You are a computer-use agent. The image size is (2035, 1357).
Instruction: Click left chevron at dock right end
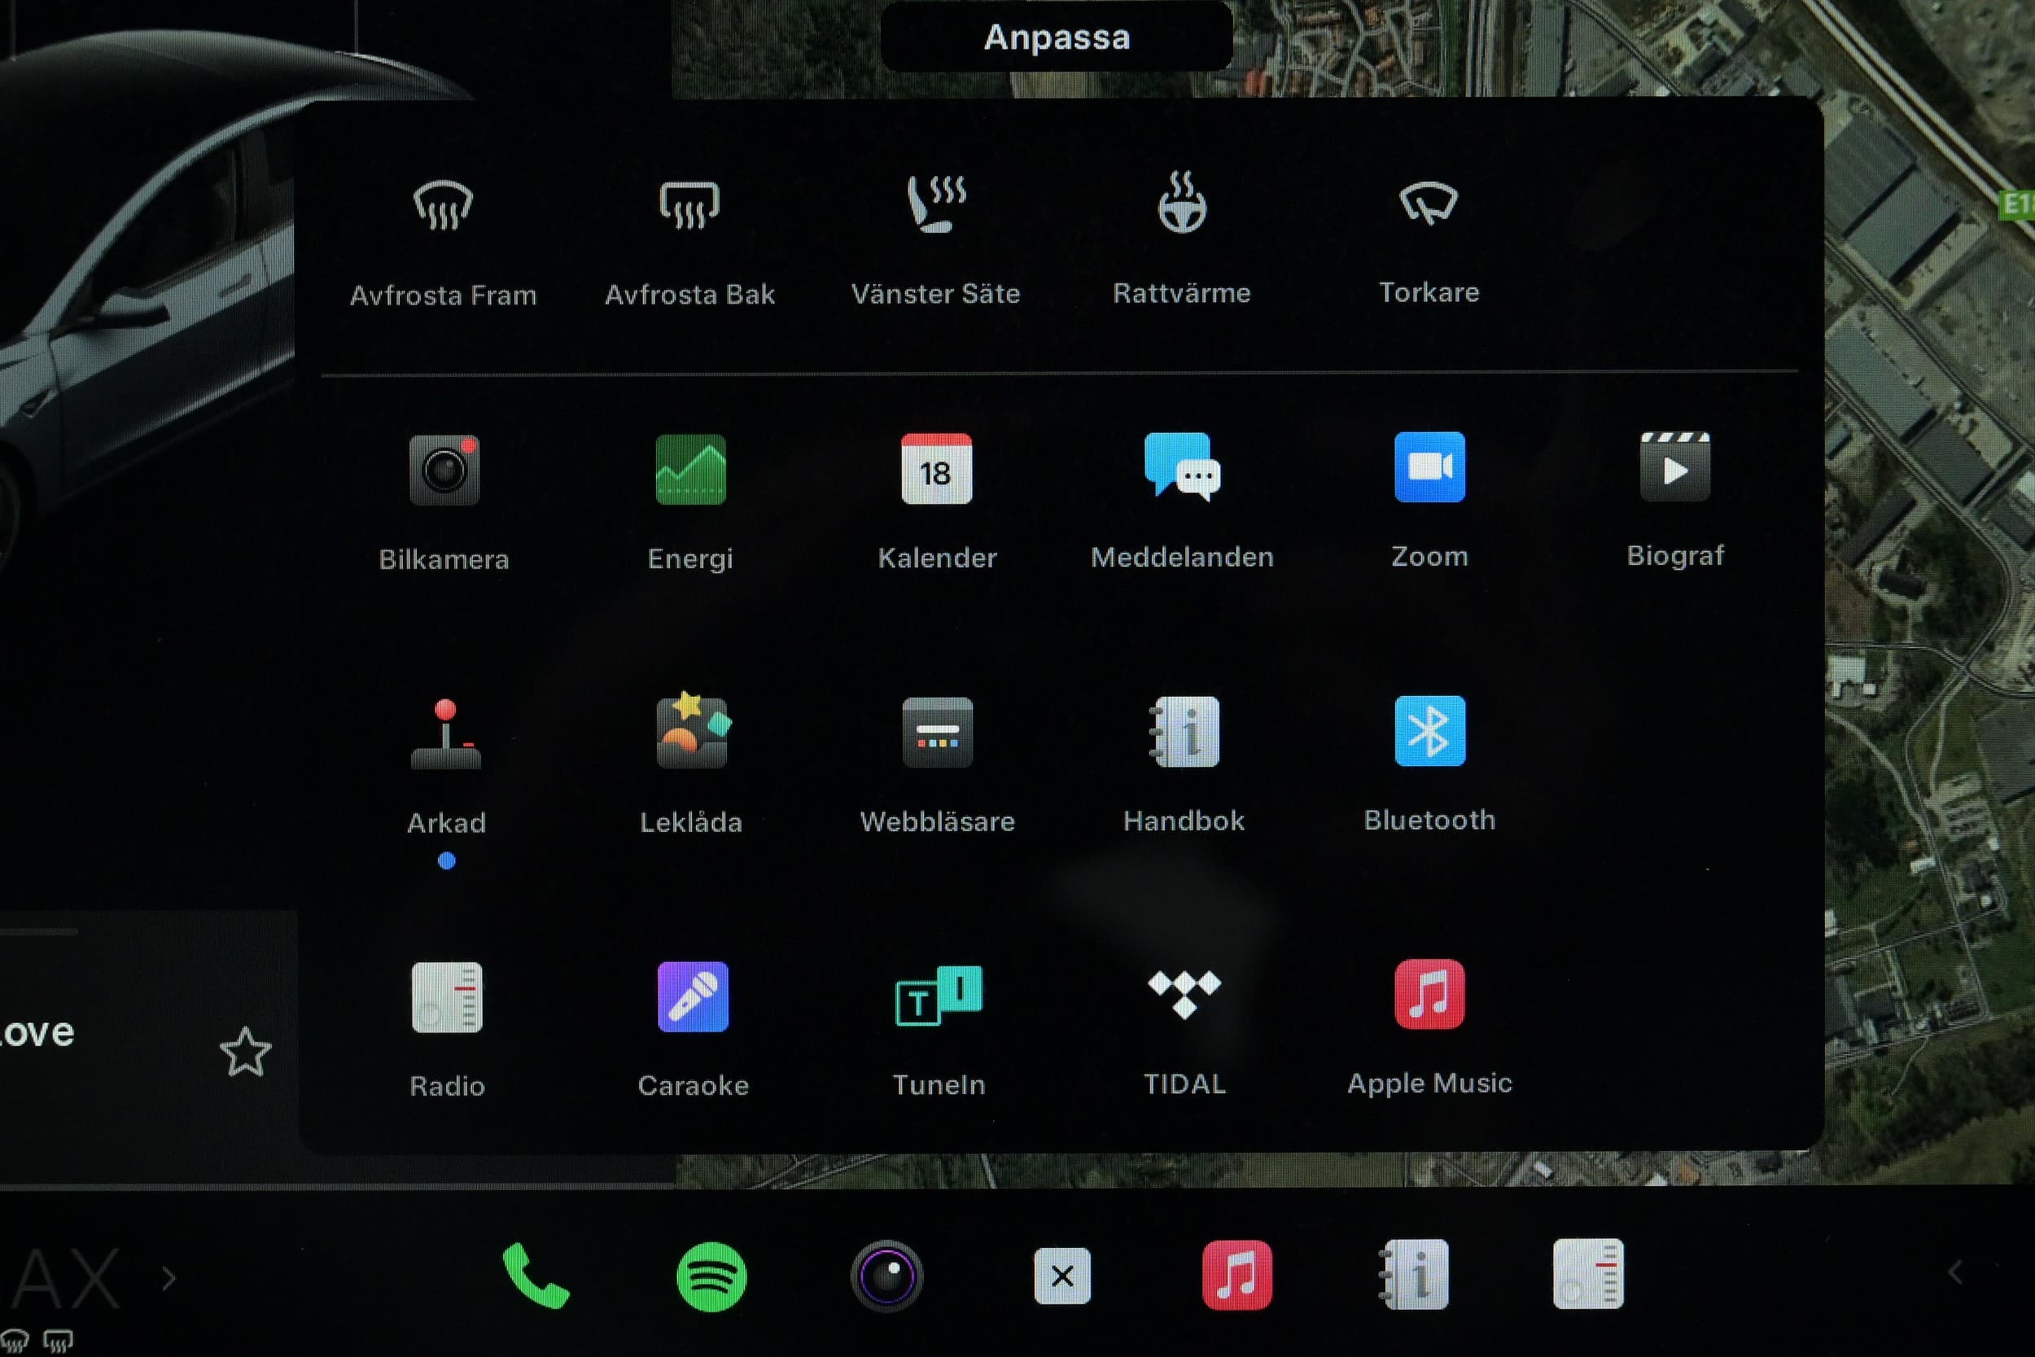[1954, 1272]
